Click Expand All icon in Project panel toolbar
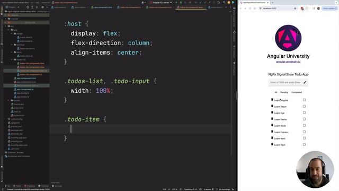Viewport: 339px width, 191px height. tap(32, 7)
